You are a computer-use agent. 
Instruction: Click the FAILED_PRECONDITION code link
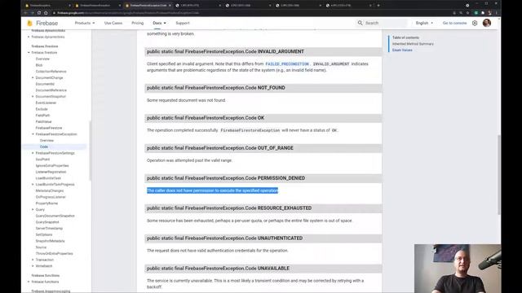point(287,63)
